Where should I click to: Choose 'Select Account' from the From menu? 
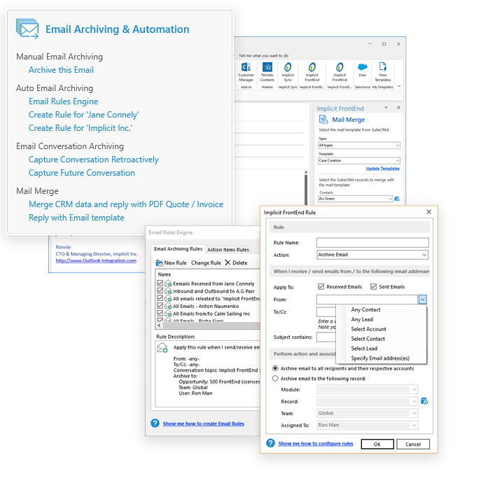(x=368, y=329)
